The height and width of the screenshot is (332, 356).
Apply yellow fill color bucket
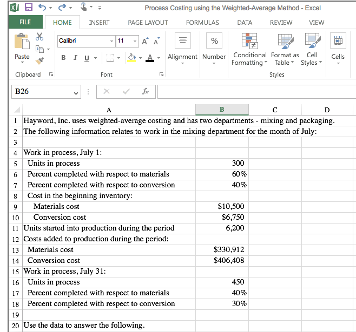click(x=131, y=58)
